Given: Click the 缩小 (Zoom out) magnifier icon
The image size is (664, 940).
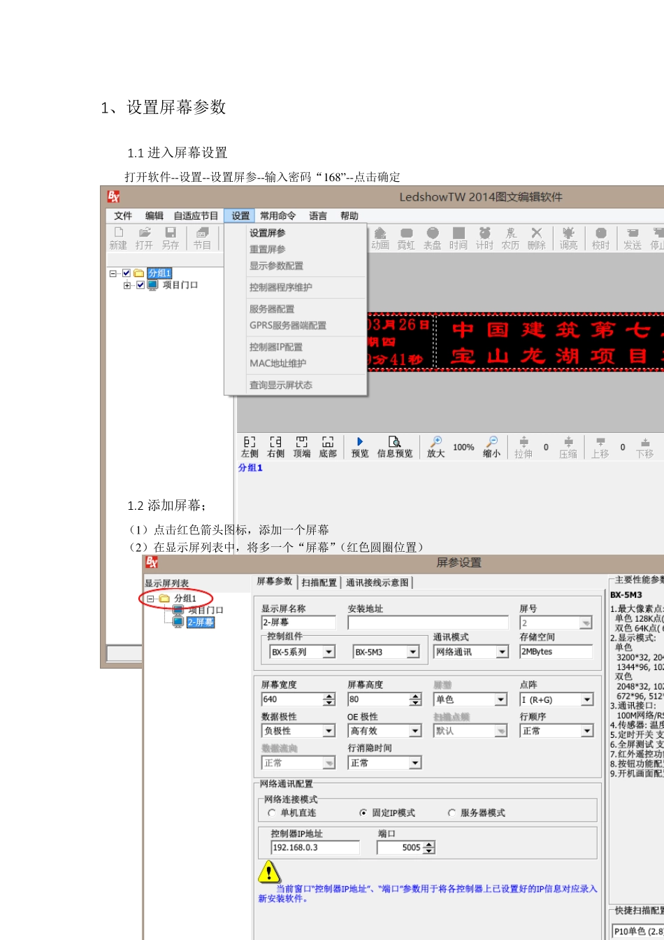Looking at the screenshot, I should click(x=491, y=441).
